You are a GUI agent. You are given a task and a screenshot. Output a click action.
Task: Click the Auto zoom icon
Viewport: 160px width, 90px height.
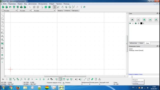point(73,7)
